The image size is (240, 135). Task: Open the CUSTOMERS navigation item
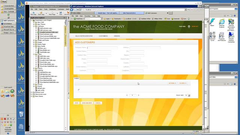pyautogui.click(x=103, y=36)
